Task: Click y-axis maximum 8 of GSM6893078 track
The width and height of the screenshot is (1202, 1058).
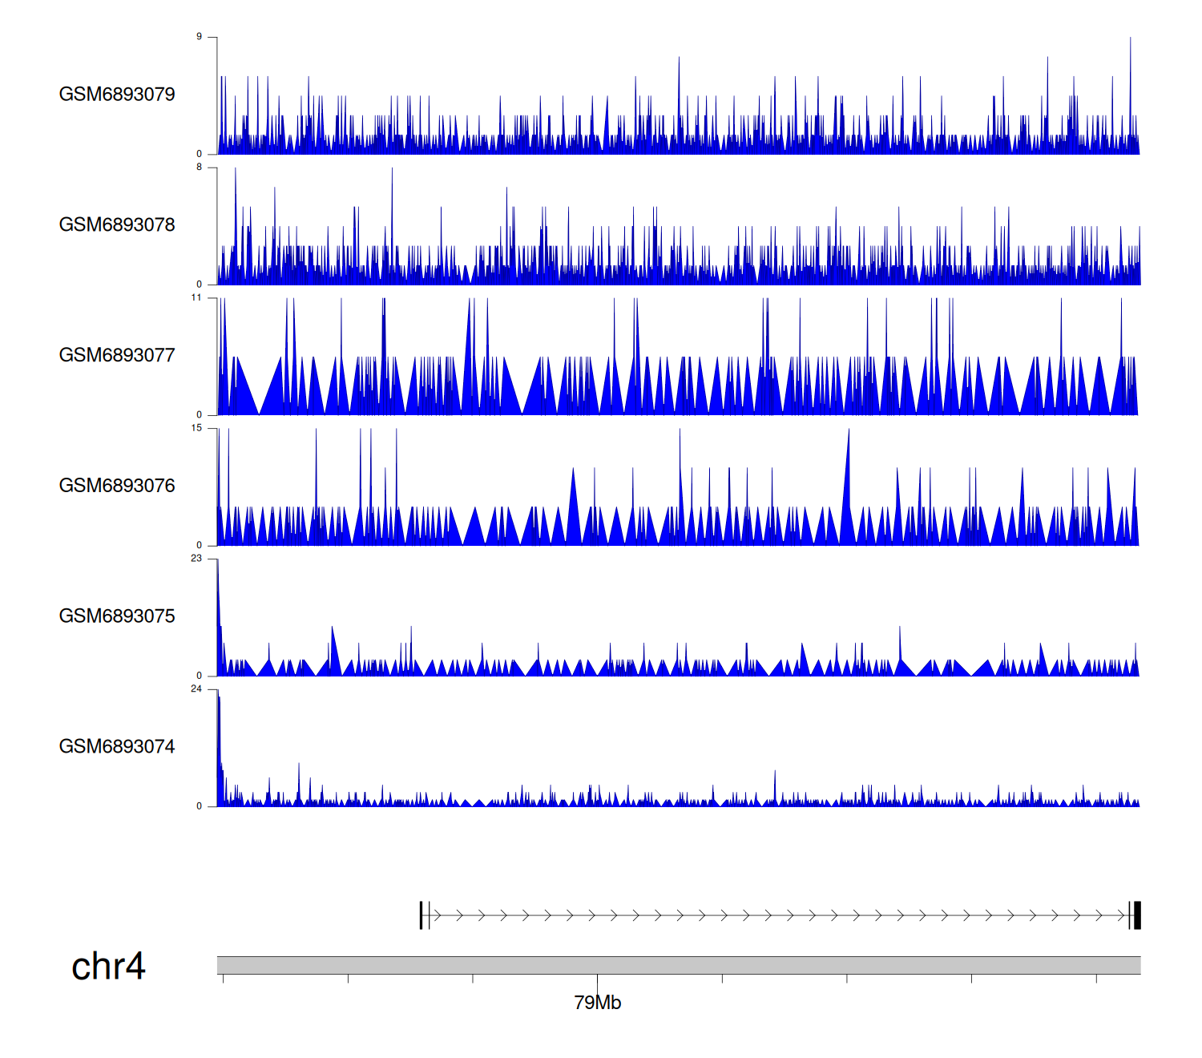Action: tap(200, 168)
